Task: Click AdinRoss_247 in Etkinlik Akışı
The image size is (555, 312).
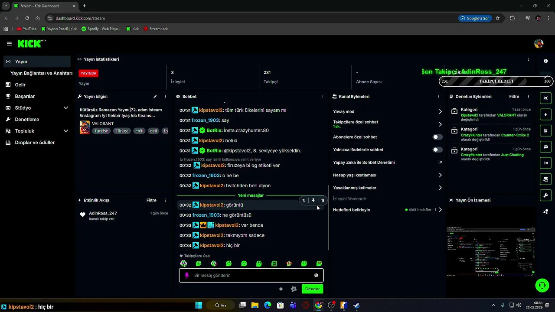Action: pyautogui.click(x=103, y=213)
